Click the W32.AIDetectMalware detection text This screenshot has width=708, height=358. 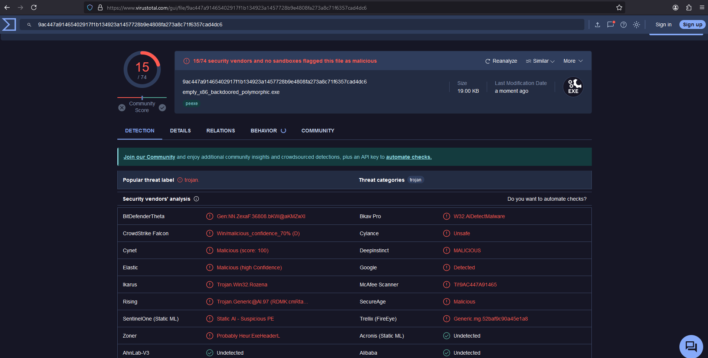479,216
